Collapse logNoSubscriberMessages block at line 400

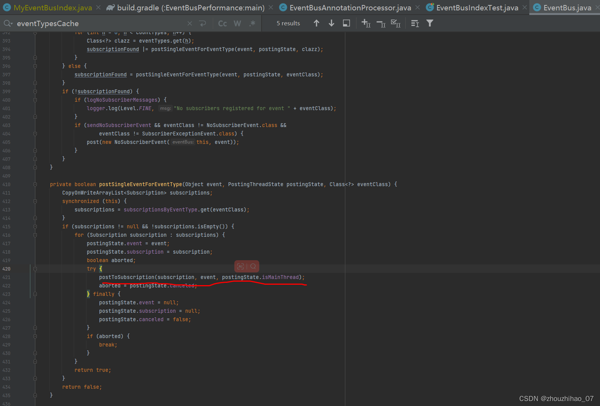35,100
